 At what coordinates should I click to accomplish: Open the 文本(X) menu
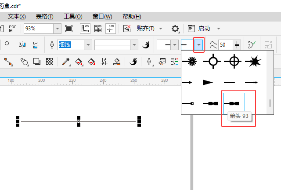click(x=17, y=17)
